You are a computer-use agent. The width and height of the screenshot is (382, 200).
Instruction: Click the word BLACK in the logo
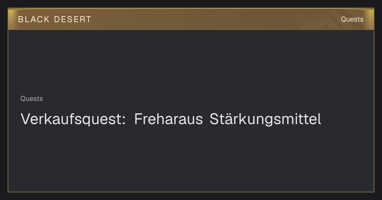click(34, 19)
